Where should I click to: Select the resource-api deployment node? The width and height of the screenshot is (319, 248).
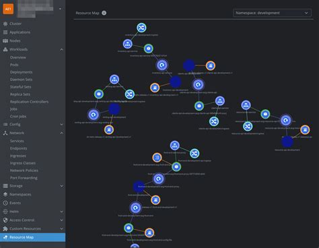click(285, 121)
